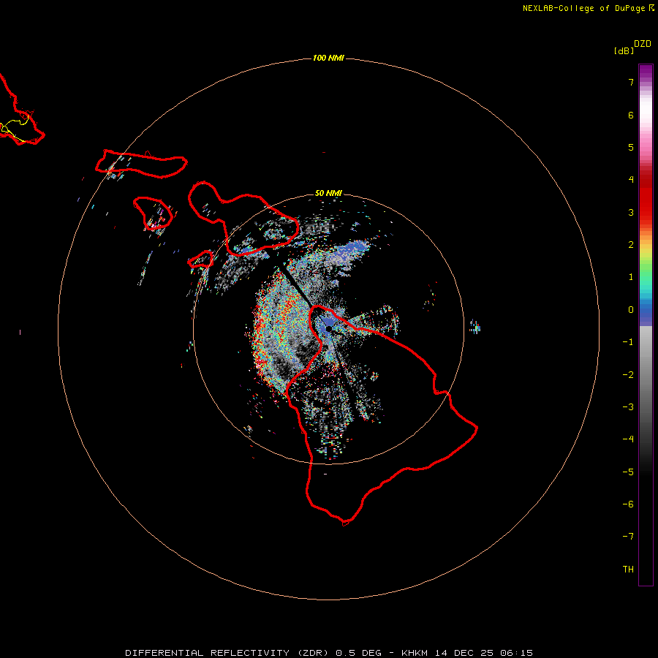This screenshot has width=658, height=658.
Task: Click the -6 dB tick label
Action: 628,504
